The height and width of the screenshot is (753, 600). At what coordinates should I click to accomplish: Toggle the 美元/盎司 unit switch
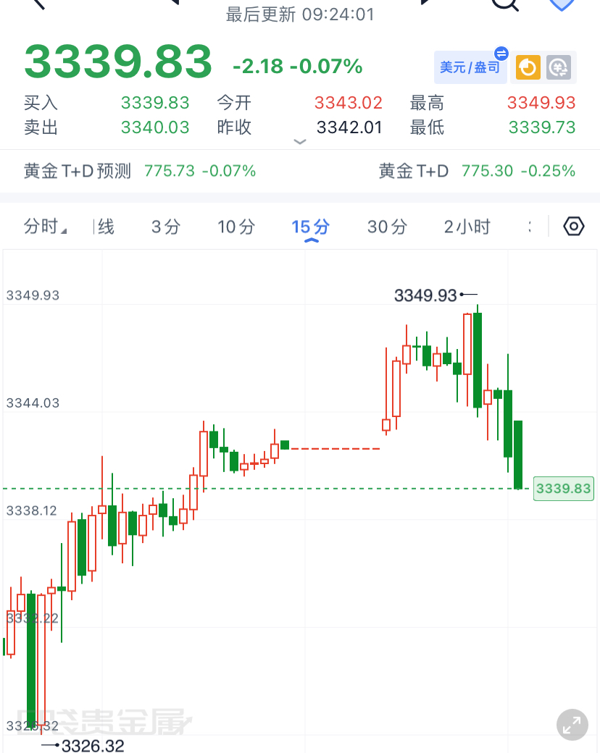(470, 67)
